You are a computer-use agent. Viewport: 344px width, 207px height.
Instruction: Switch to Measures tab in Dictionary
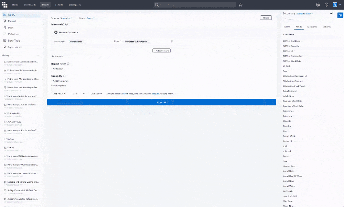(x=312, y=27)
